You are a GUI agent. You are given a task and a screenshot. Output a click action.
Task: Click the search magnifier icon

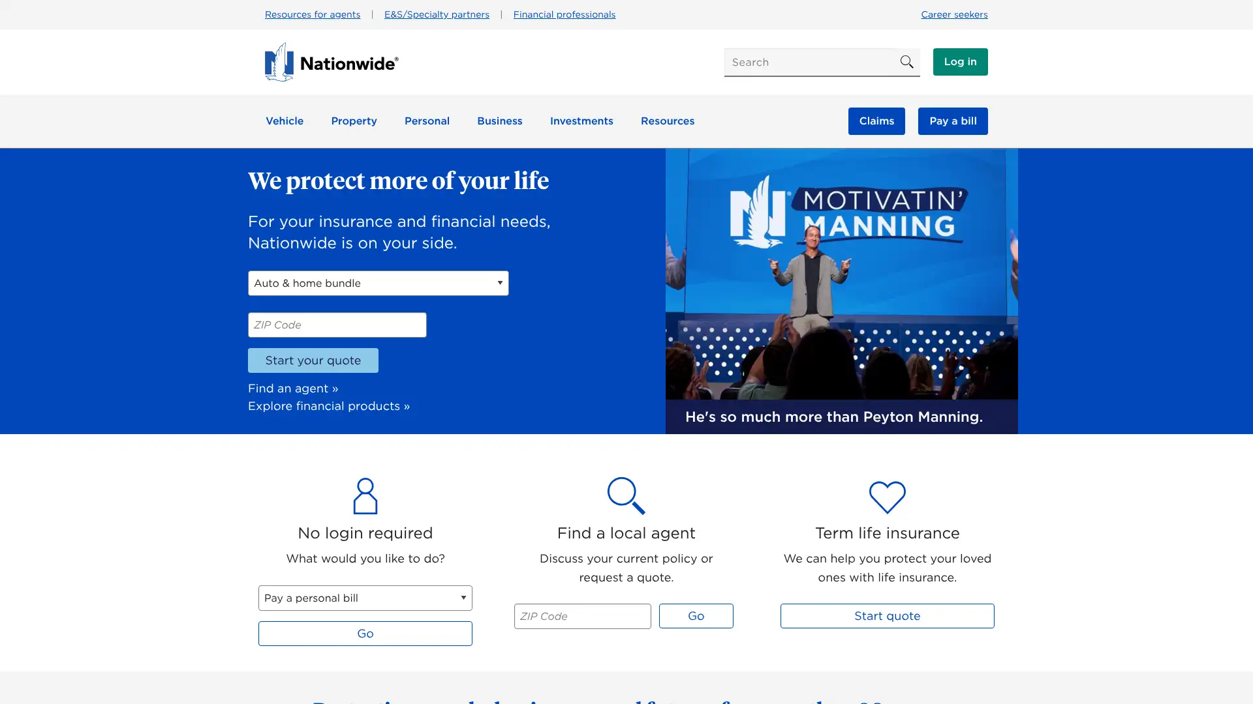click(906, 62)
